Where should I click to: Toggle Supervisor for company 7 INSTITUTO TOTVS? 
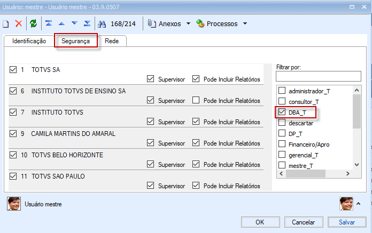tap(150, 122)
